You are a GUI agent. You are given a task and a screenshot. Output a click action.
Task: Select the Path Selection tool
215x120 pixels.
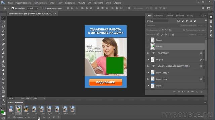point(3,87)
